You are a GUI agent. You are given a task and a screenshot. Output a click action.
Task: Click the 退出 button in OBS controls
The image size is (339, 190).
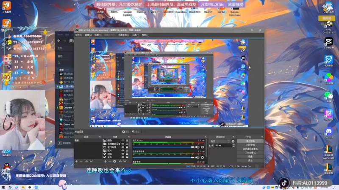(x=250, y=160)
